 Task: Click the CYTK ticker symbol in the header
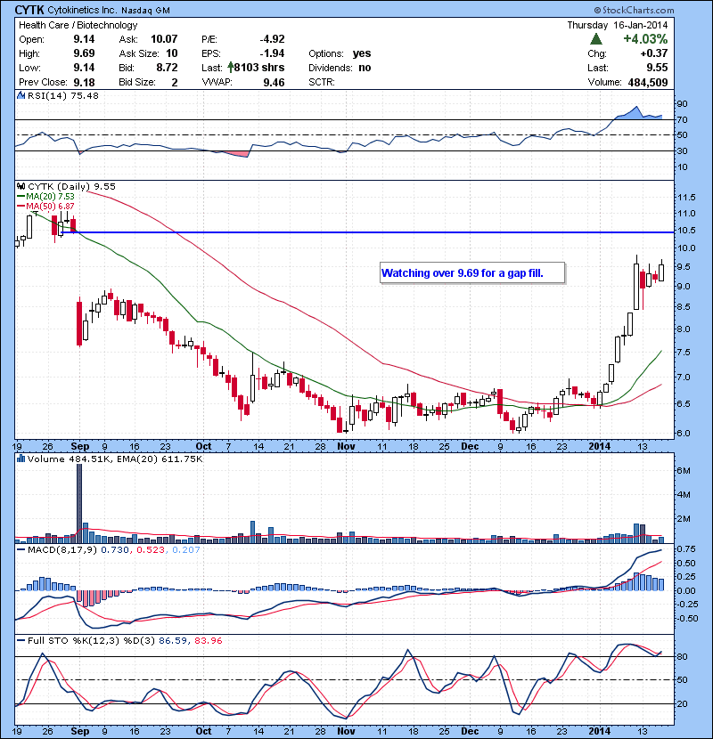pos(29,10)
